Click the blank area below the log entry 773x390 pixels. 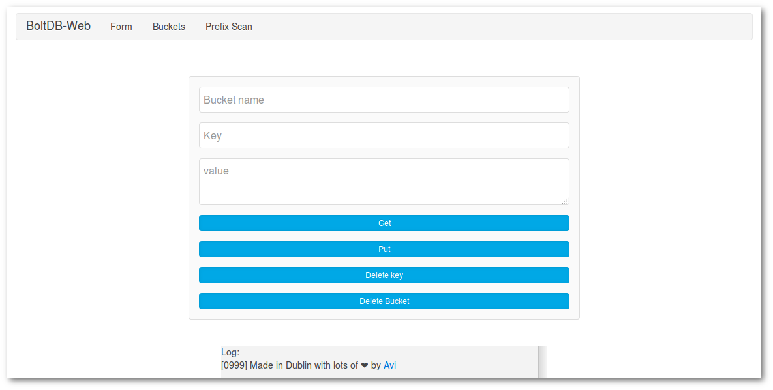[380, 374]
